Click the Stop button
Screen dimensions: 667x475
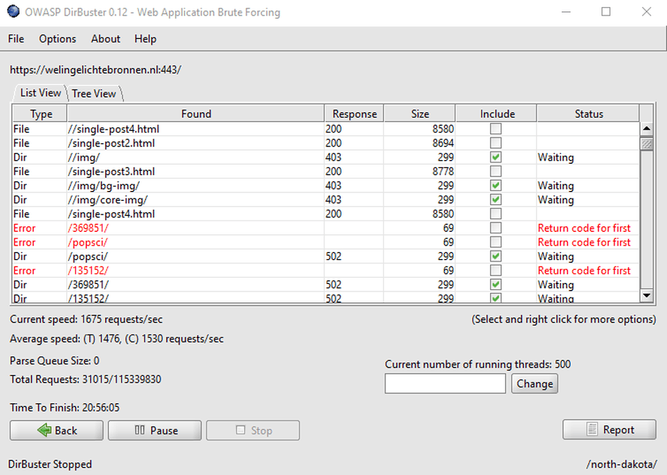tap(253, 430)
